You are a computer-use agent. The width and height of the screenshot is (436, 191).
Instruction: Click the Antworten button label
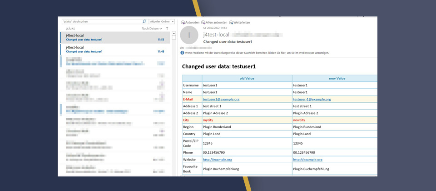tap(193, 23)
